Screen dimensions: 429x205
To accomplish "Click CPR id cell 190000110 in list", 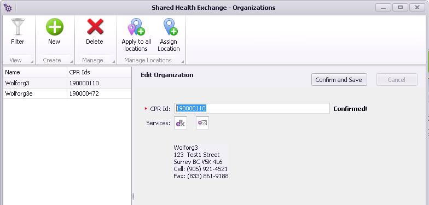I will 100,83.
